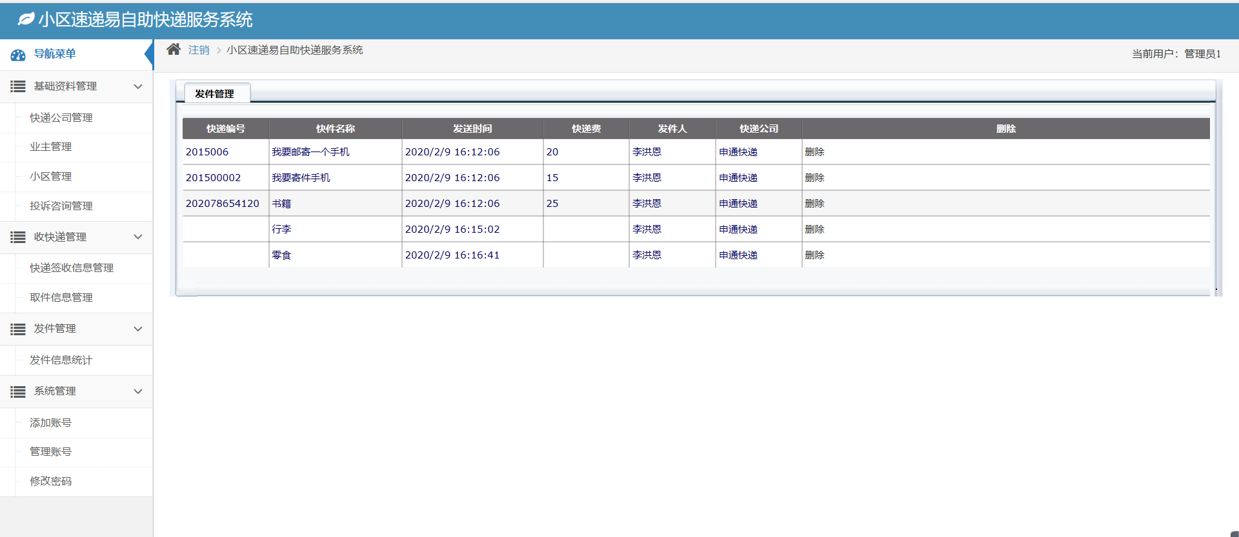
Task: Collapse the 发件管理 sidebar chevron
Action: click(x=137, y=329)
